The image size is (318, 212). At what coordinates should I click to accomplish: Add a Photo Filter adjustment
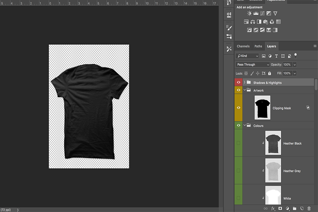click(x=265, y=22)
